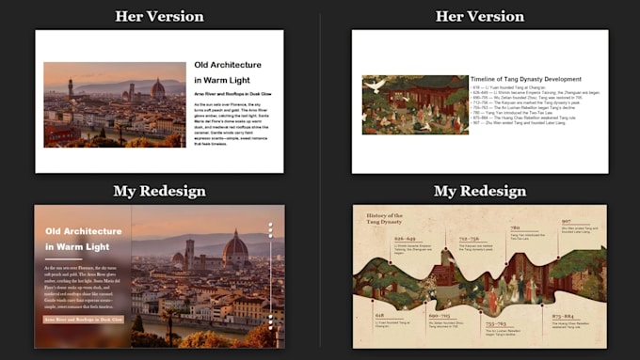Select the 626–649 timeline entry
The image size is (640, 360).
[x=412, y=245]
